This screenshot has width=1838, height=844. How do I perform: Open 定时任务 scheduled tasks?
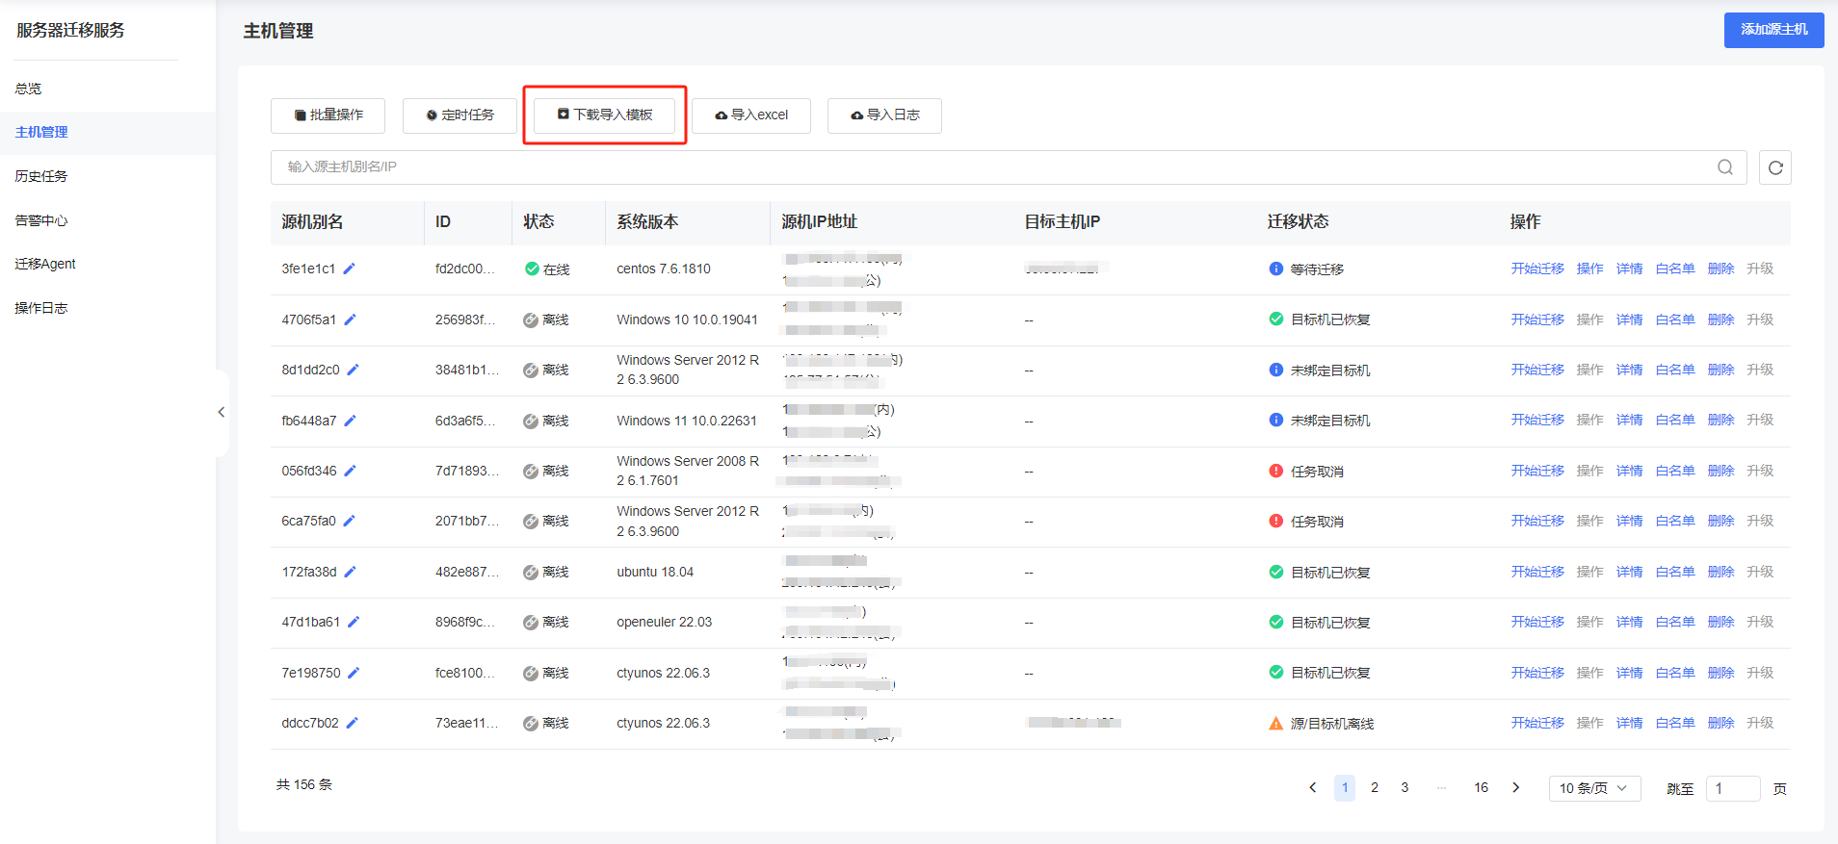(x=459, y=115)
